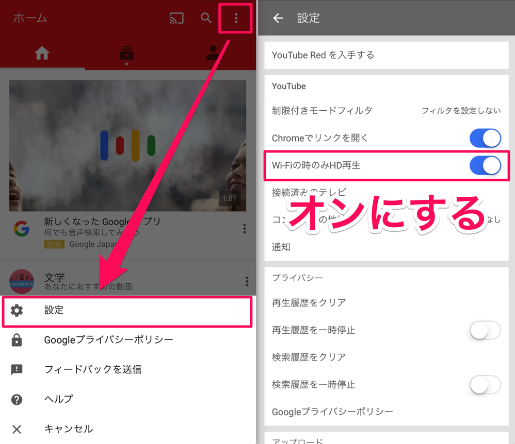
Task: Go back with the settings arrow
Action: [x=278, y=18]
